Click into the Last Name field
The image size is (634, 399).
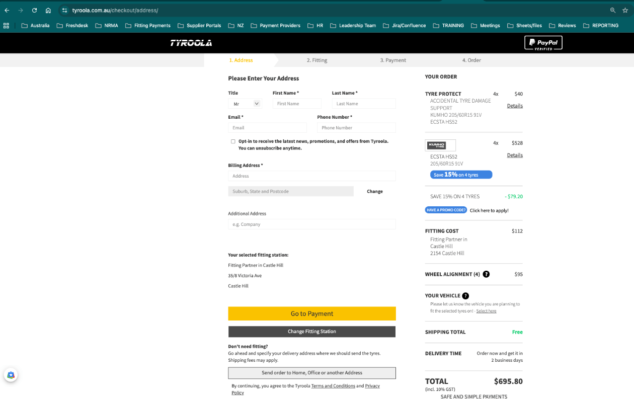(x=364, y=104)
